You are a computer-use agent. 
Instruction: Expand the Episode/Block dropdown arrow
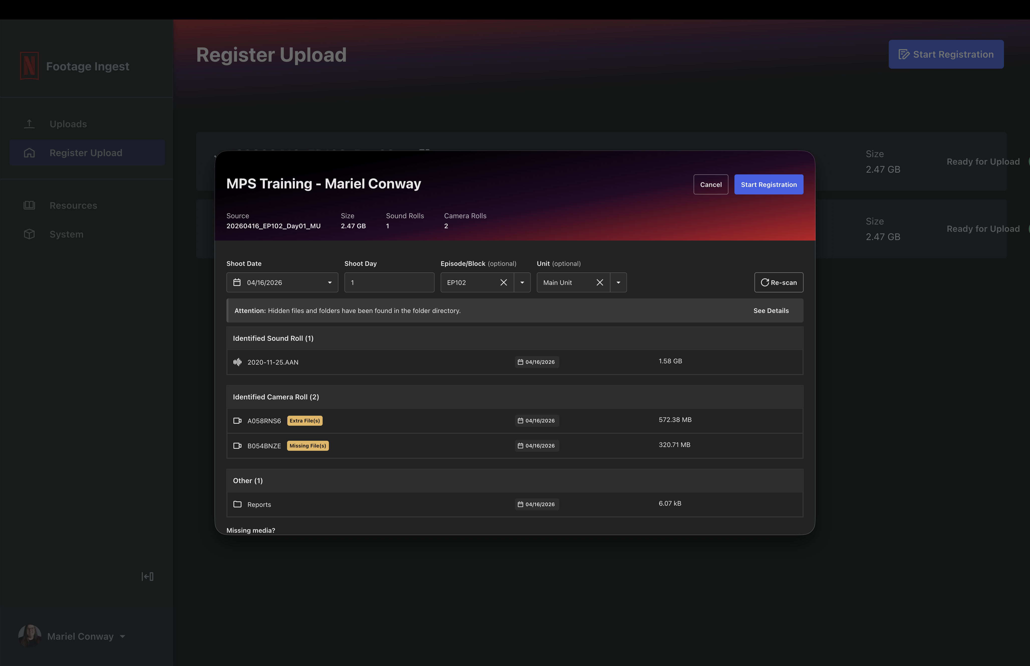click(x=522, y=282)
